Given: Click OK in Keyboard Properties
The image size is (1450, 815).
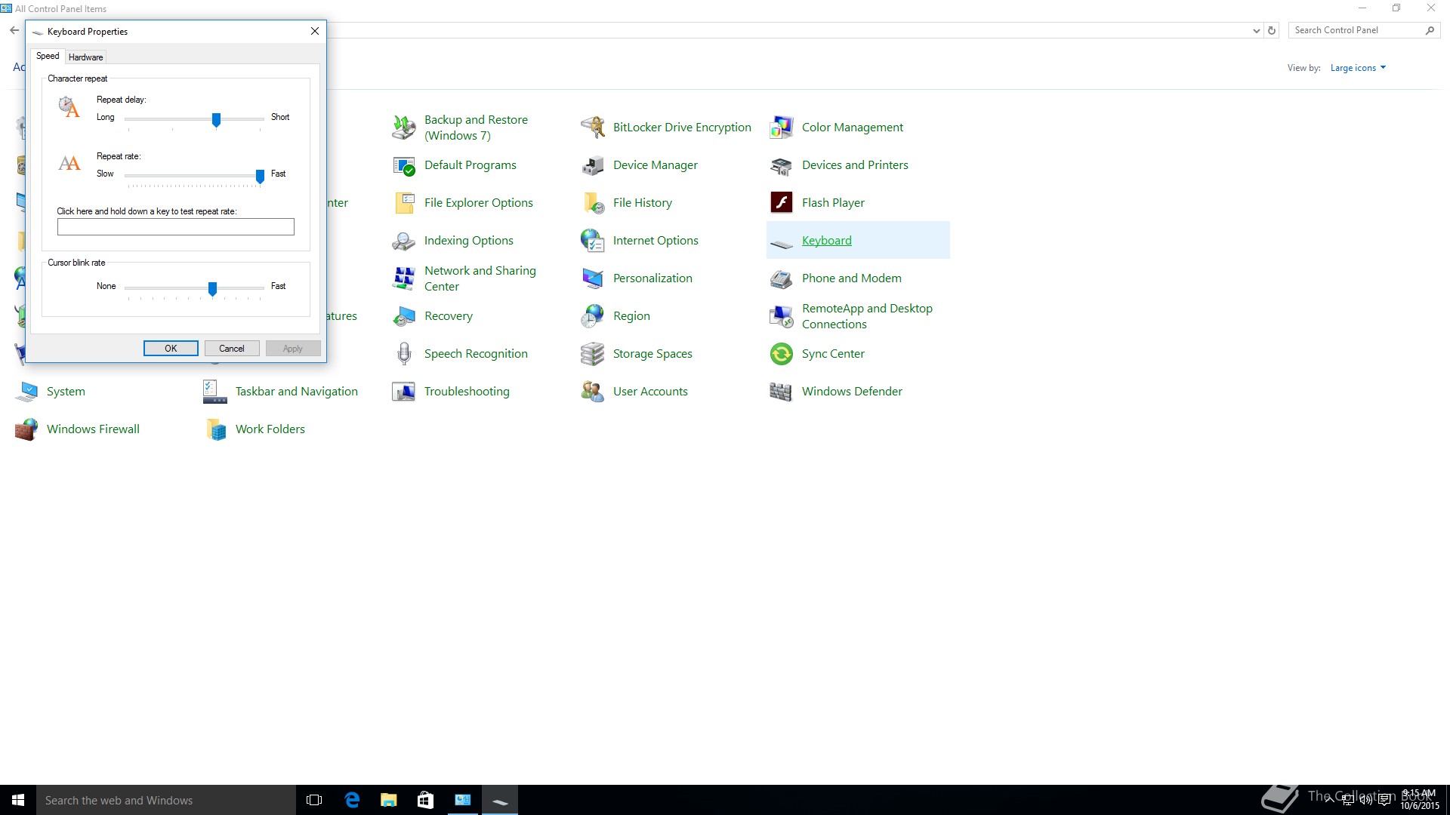Looking at the screenshot, I should [171, 348].
